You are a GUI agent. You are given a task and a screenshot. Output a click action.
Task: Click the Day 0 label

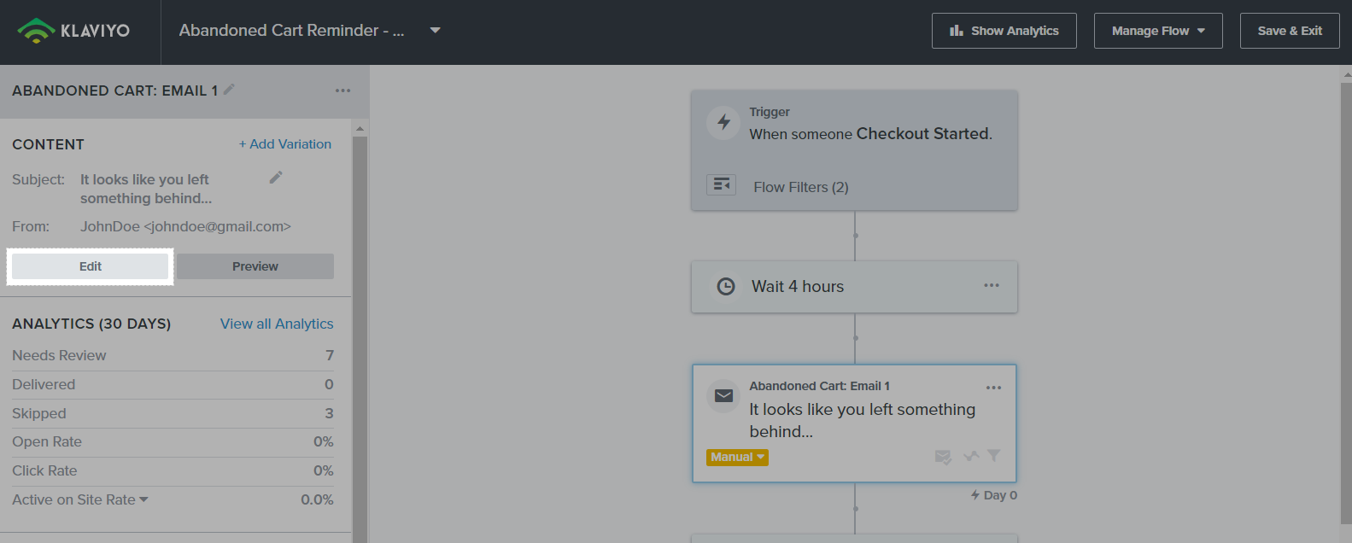pyautogui.click(x=994, y=495)
